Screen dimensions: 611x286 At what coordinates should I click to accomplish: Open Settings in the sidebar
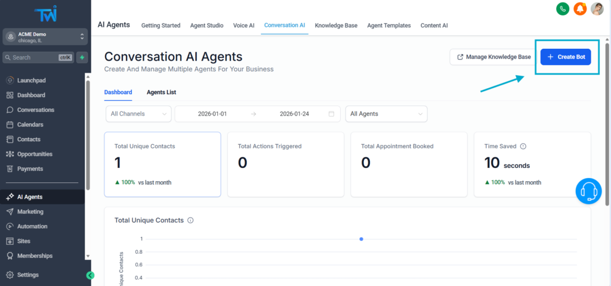pos(28,275)
